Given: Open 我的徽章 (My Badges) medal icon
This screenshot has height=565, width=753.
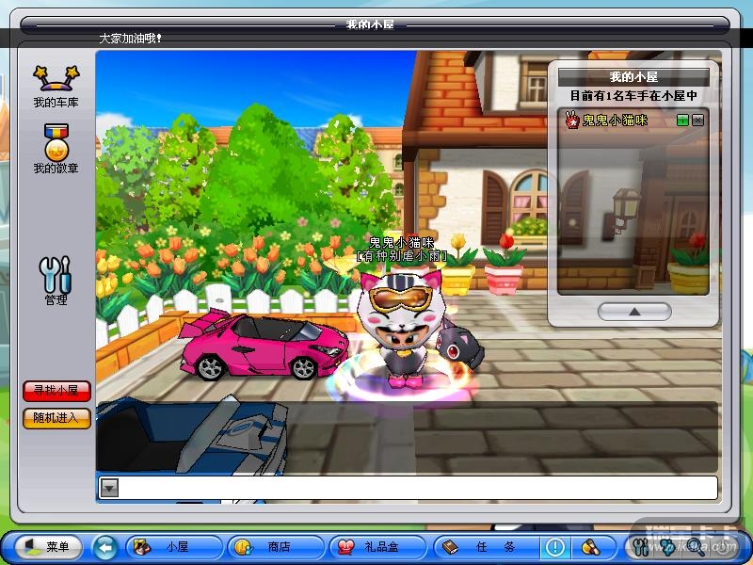Looking at the screenshot, I should pos(56,149).
